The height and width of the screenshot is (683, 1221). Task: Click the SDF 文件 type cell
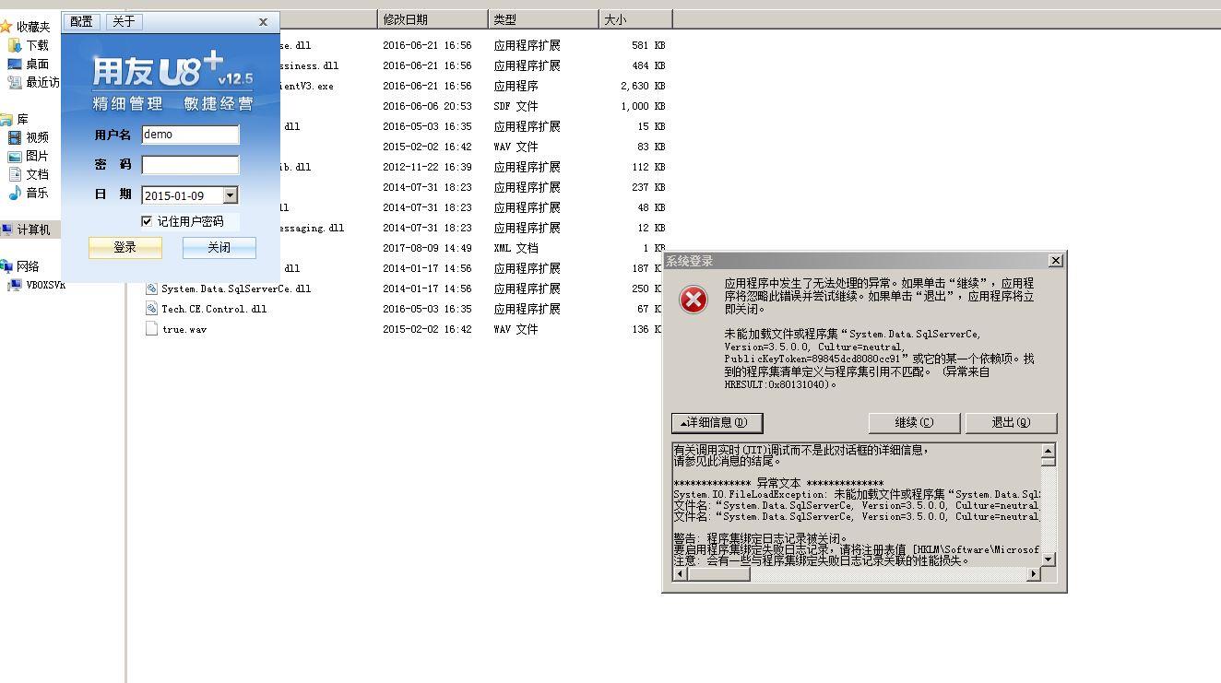[516, 106]
